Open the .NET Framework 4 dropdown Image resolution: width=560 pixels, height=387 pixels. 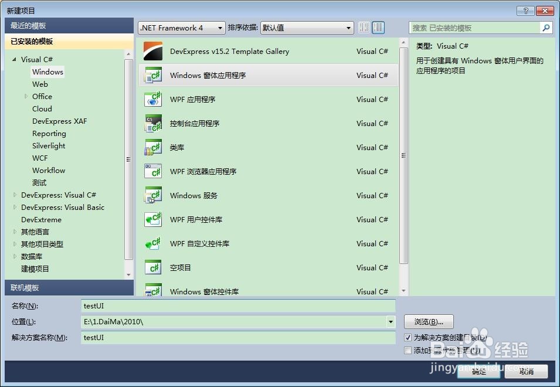181,28
